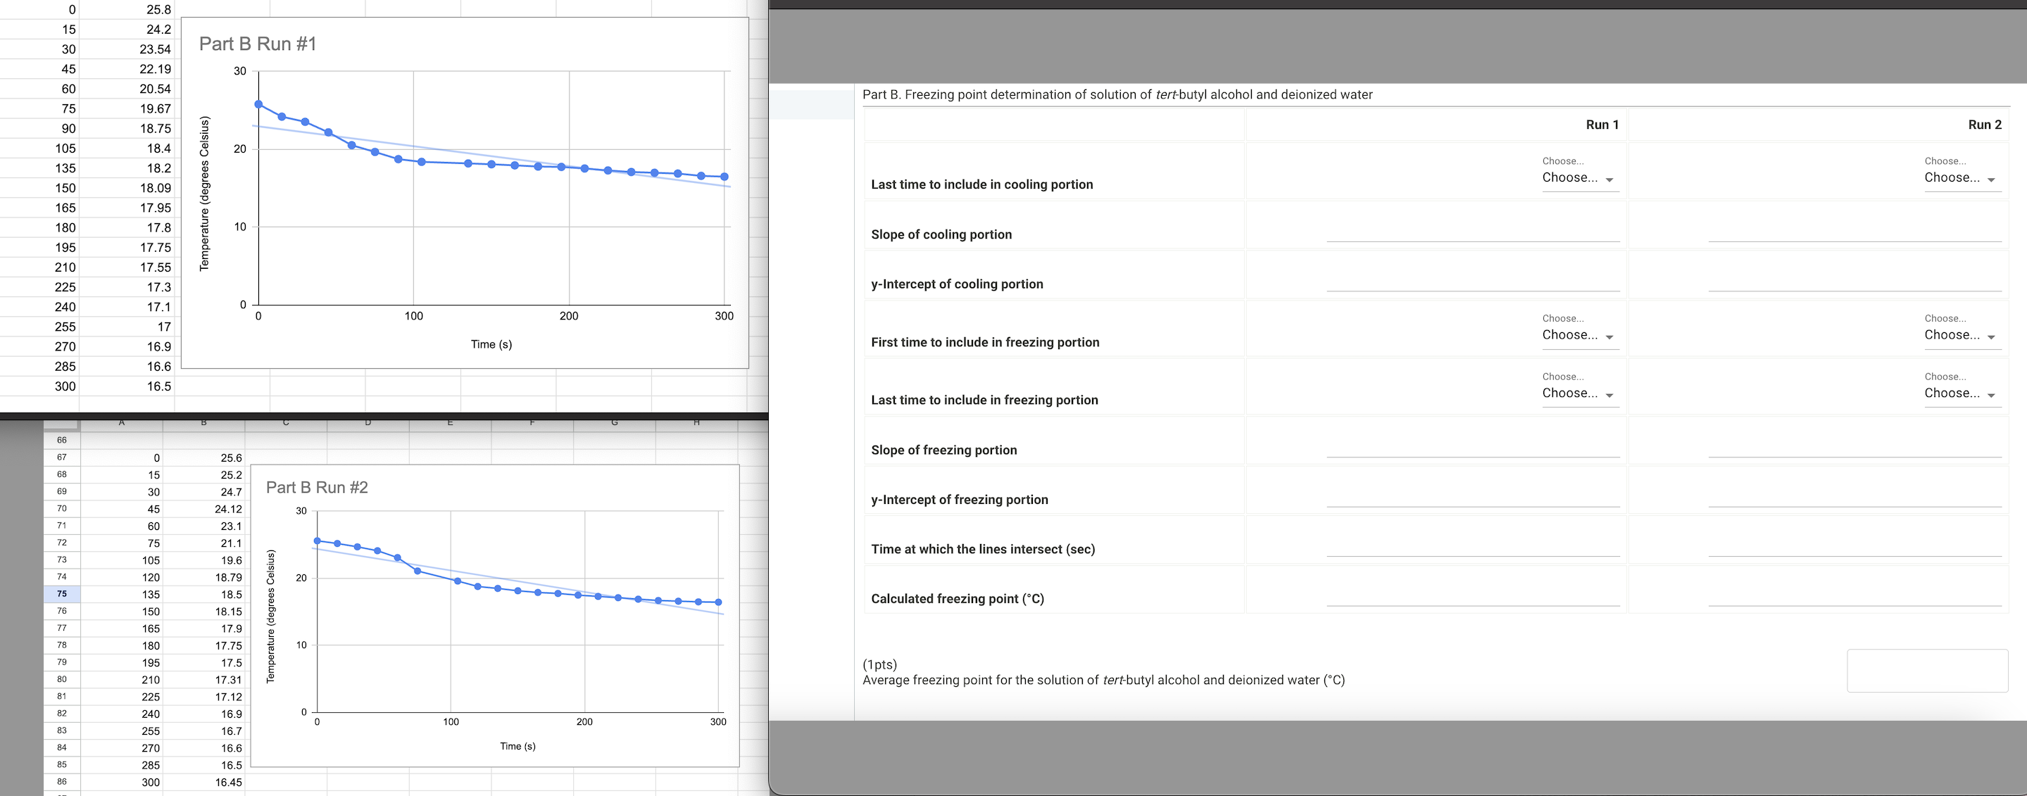Open the Run 2 'Last time to include in freezing portion' dropdown
Image resolution: width=2027 pixels, height=796 pixels.
[x=1961, y=393]
